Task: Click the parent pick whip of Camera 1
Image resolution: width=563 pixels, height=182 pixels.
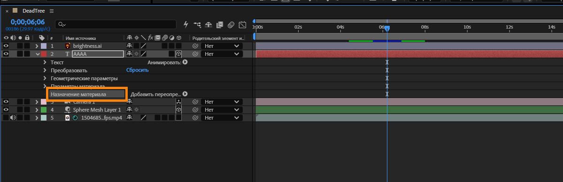Action: 195,102
